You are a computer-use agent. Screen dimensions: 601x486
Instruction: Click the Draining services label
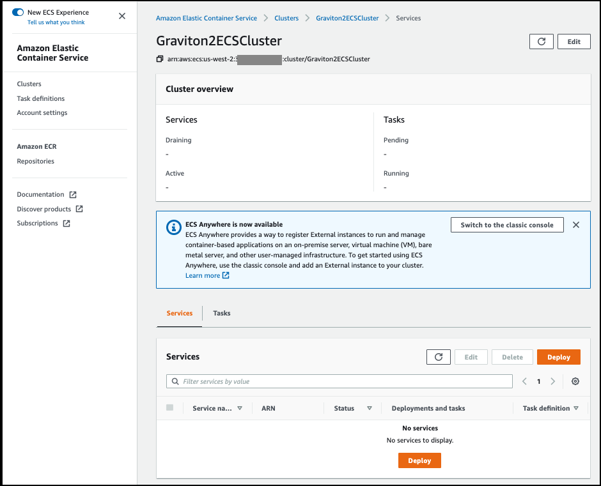pyautogui.click(x=178, y=140)
